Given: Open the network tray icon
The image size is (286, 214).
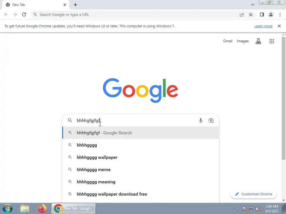Looking at the screenshot, I should coord(251,209).
